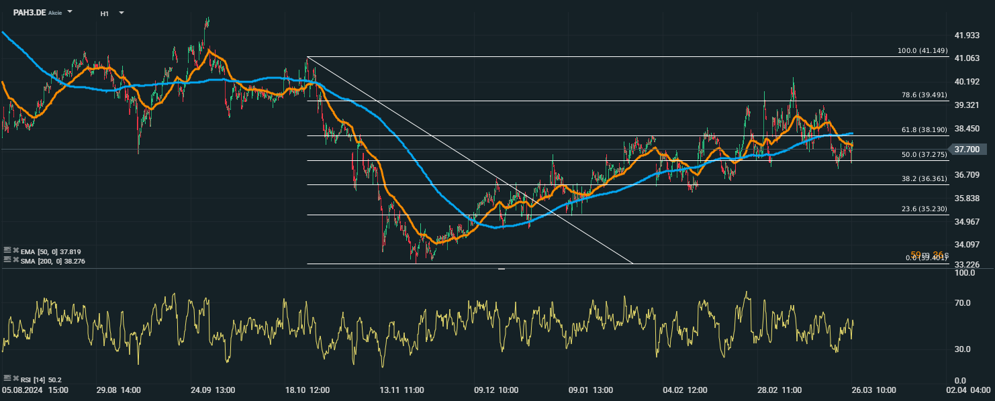Viewport: 995px width, 401px height.
Task: Click the 18.10 12:00 time axis label
Action: click(309, 390)
